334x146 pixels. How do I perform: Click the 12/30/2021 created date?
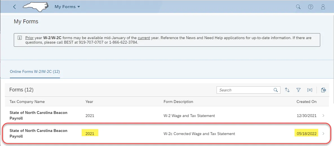tap(306, 116)
